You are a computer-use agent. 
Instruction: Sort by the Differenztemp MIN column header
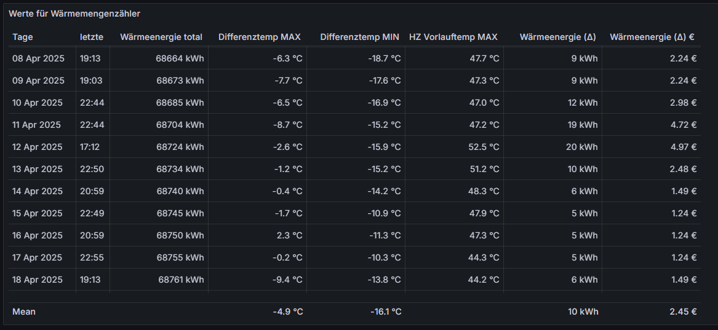pos(360,37)
